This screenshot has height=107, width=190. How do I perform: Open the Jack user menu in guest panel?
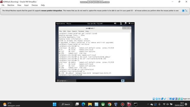pos(131,23)
